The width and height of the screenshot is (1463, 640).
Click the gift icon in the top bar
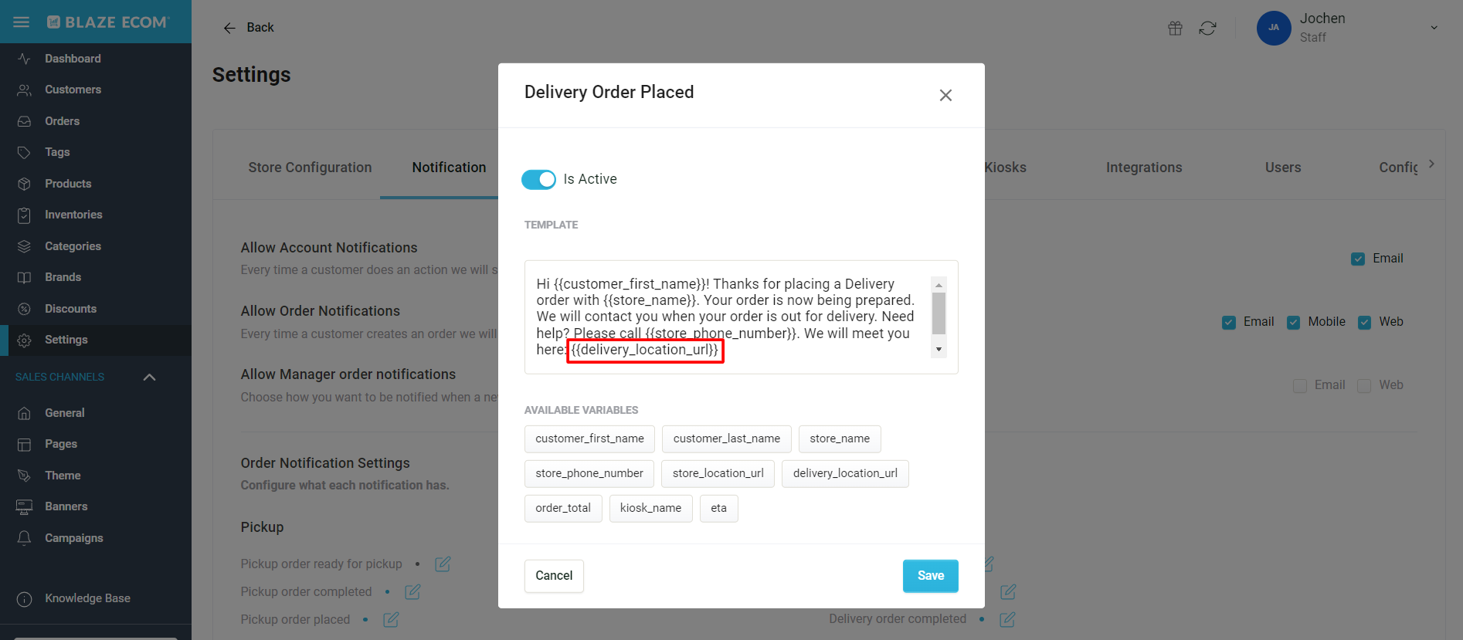point(1175,28)
